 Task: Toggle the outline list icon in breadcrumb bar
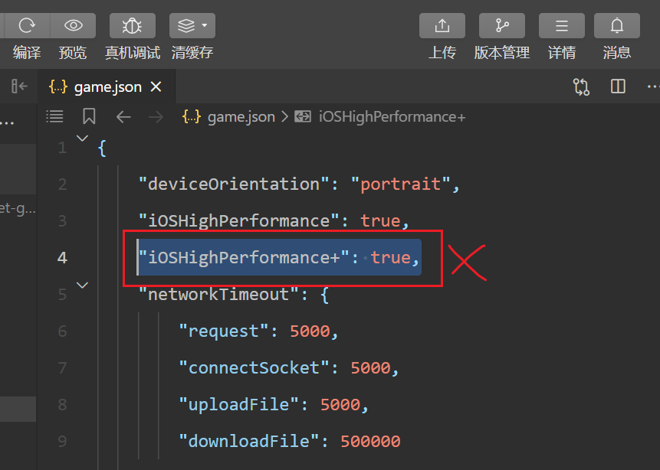54,116
